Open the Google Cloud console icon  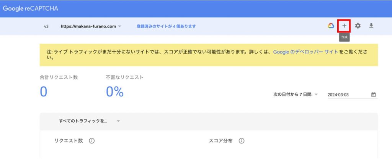[x=331, y=26]
